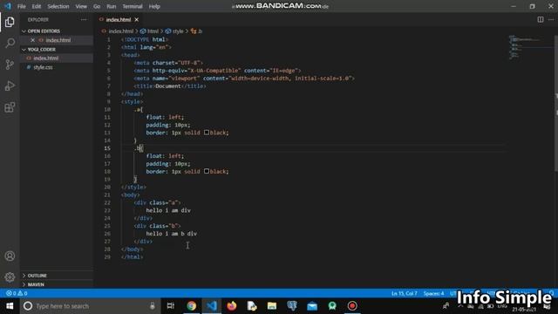The height and width of the screenshot is (314, 558).
Task: Open the Windows Start menu
Action: [10, 306]
